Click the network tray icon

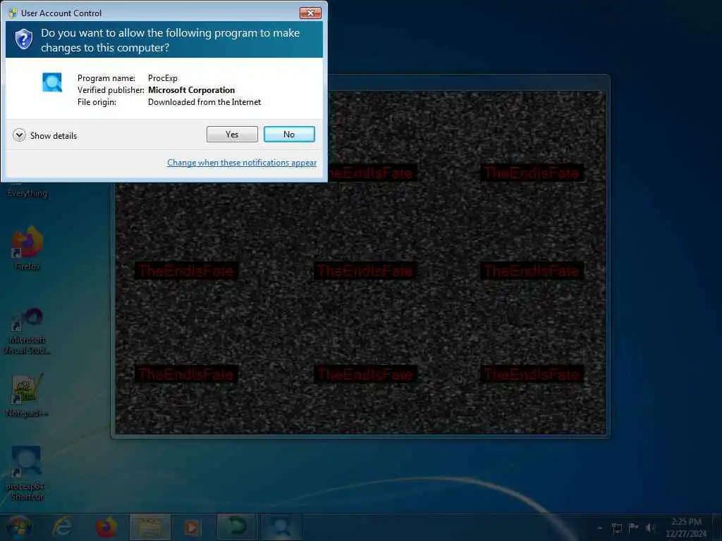tap(617, 528)
